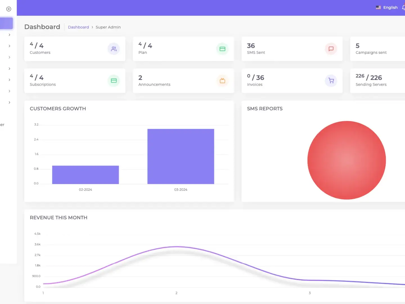Click the Customers users icon
The width and height of the screenshot is (405, 304).
114,49
